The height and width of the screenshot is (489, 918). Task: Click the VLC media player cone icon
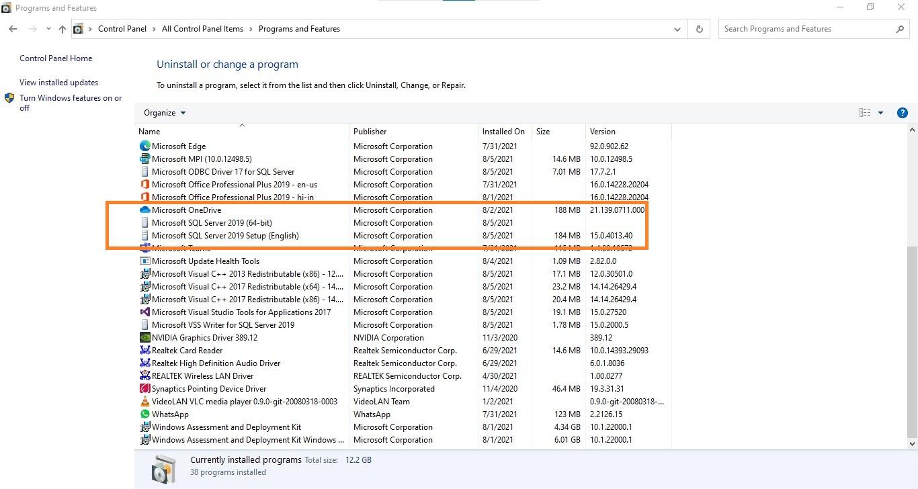[144, 402]
